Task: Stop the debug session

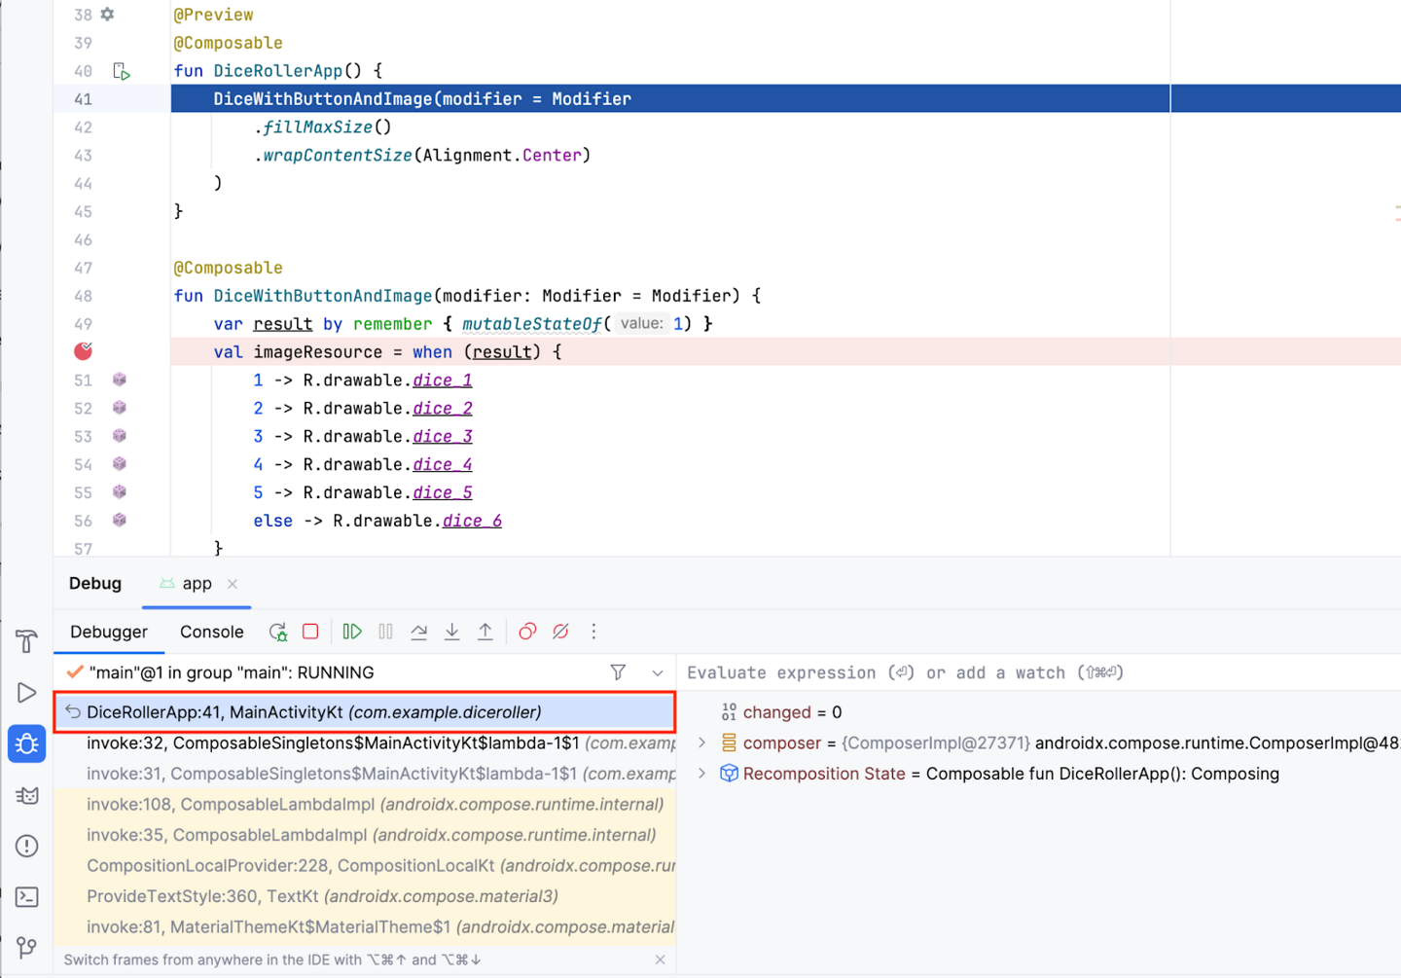Action: click(x=310, y=632)
